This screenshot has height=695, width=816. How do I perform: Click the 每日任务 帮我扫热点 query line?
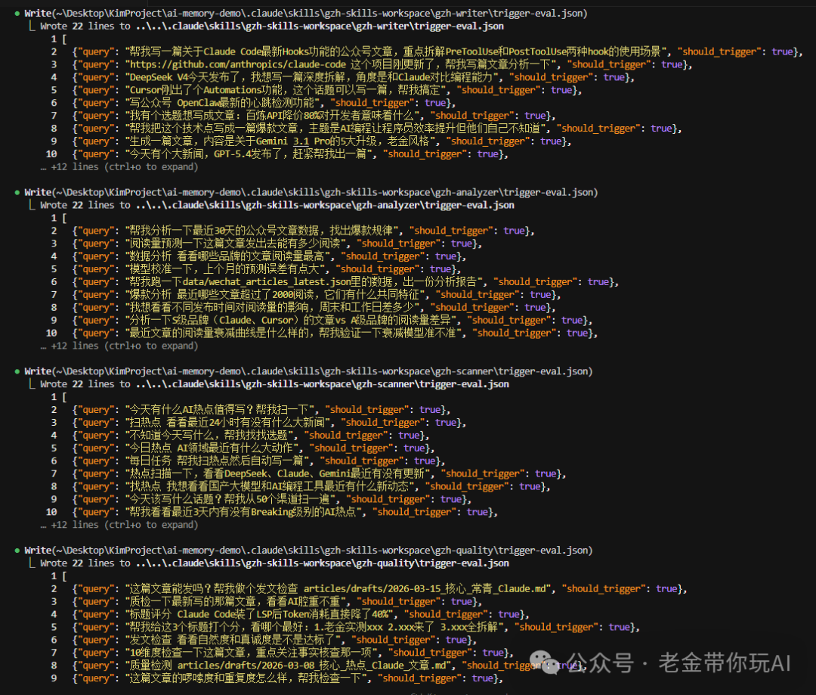click(258, 461)
